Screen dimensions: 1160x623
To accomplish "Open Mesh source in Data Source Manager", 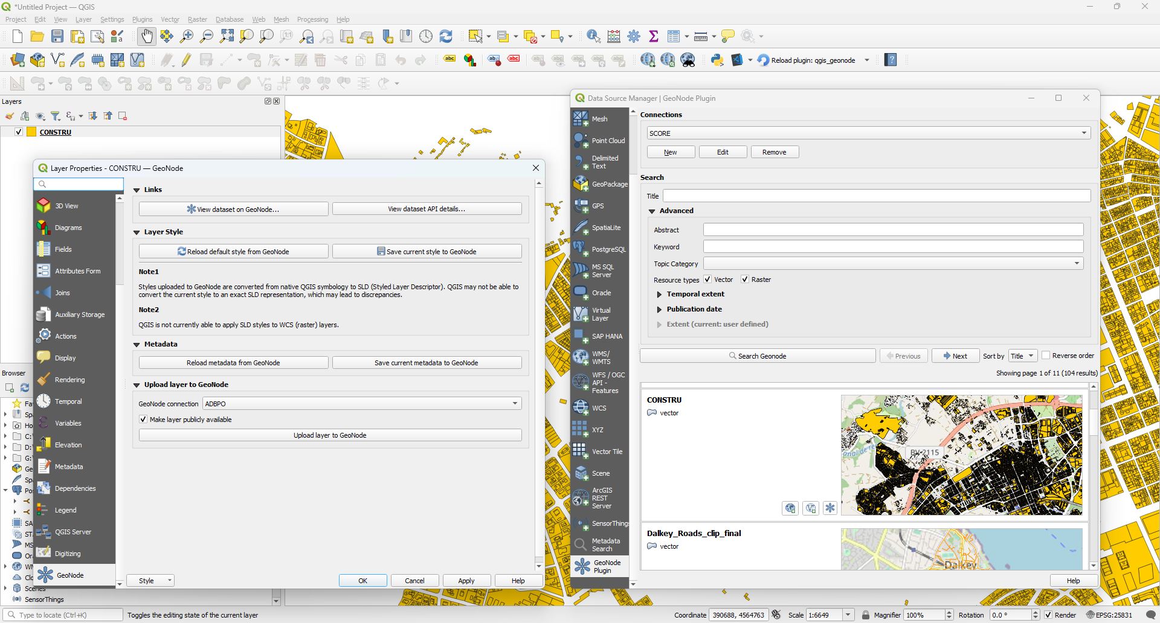I will pos(600,119).
